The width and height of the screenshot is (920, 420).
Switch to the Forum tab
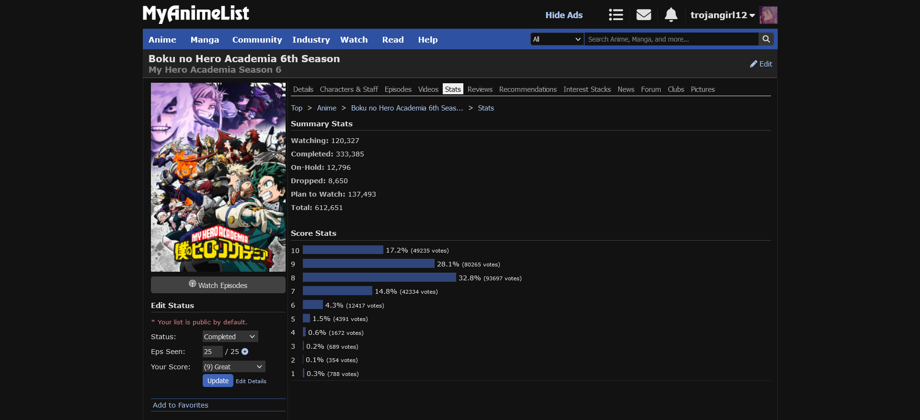click(651, 89)
